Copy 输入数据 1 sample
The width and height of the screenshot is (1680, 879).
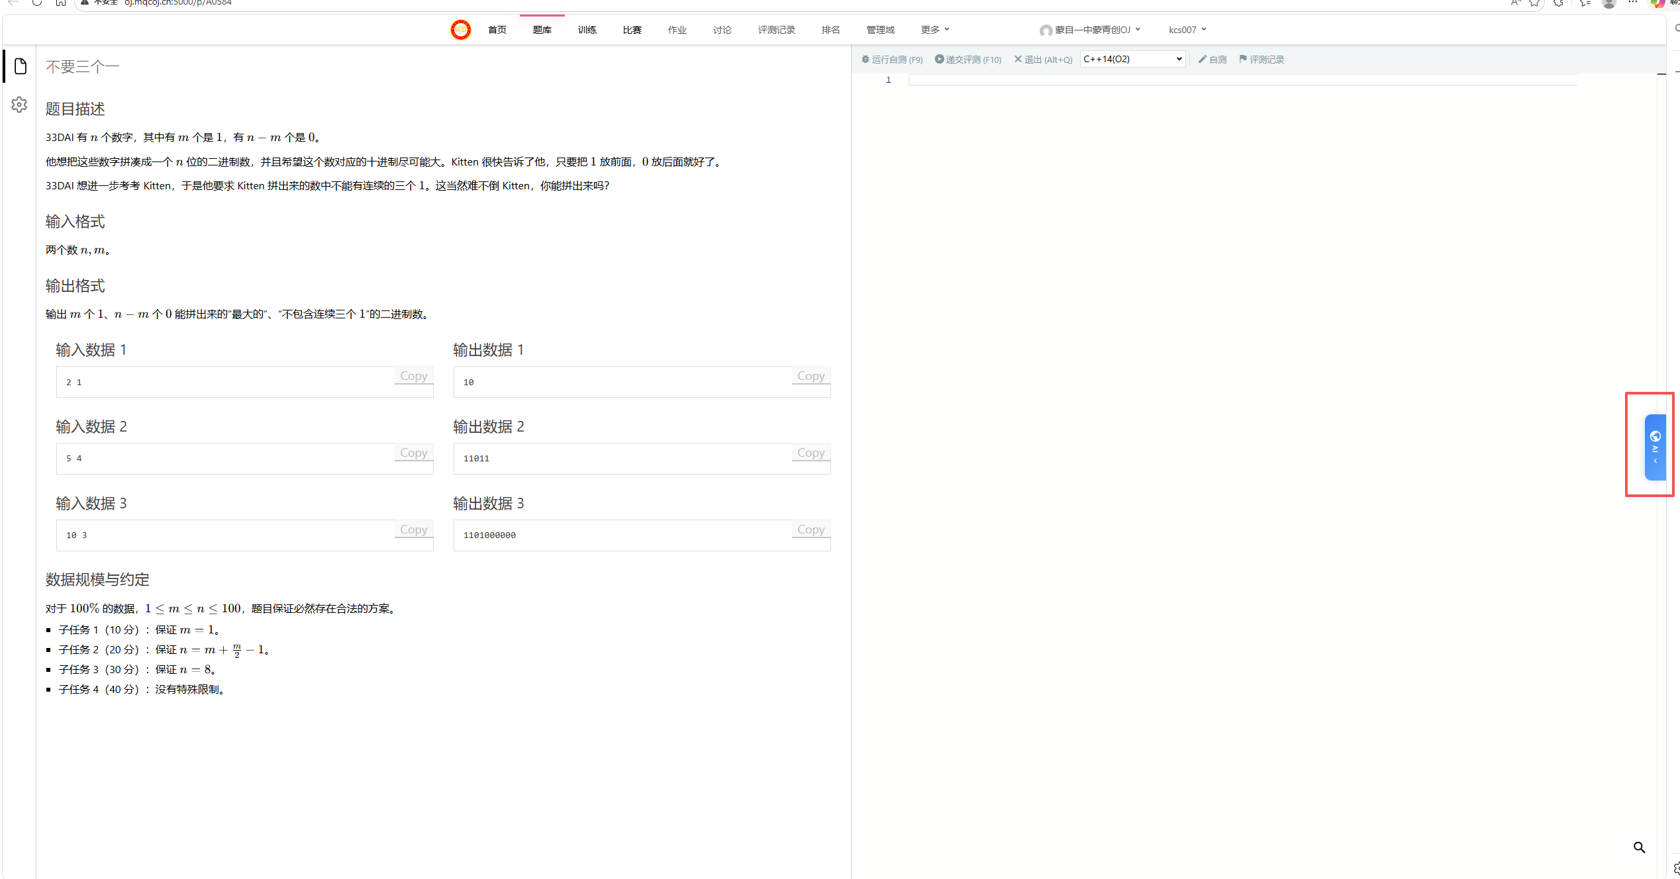click(413, 376)
